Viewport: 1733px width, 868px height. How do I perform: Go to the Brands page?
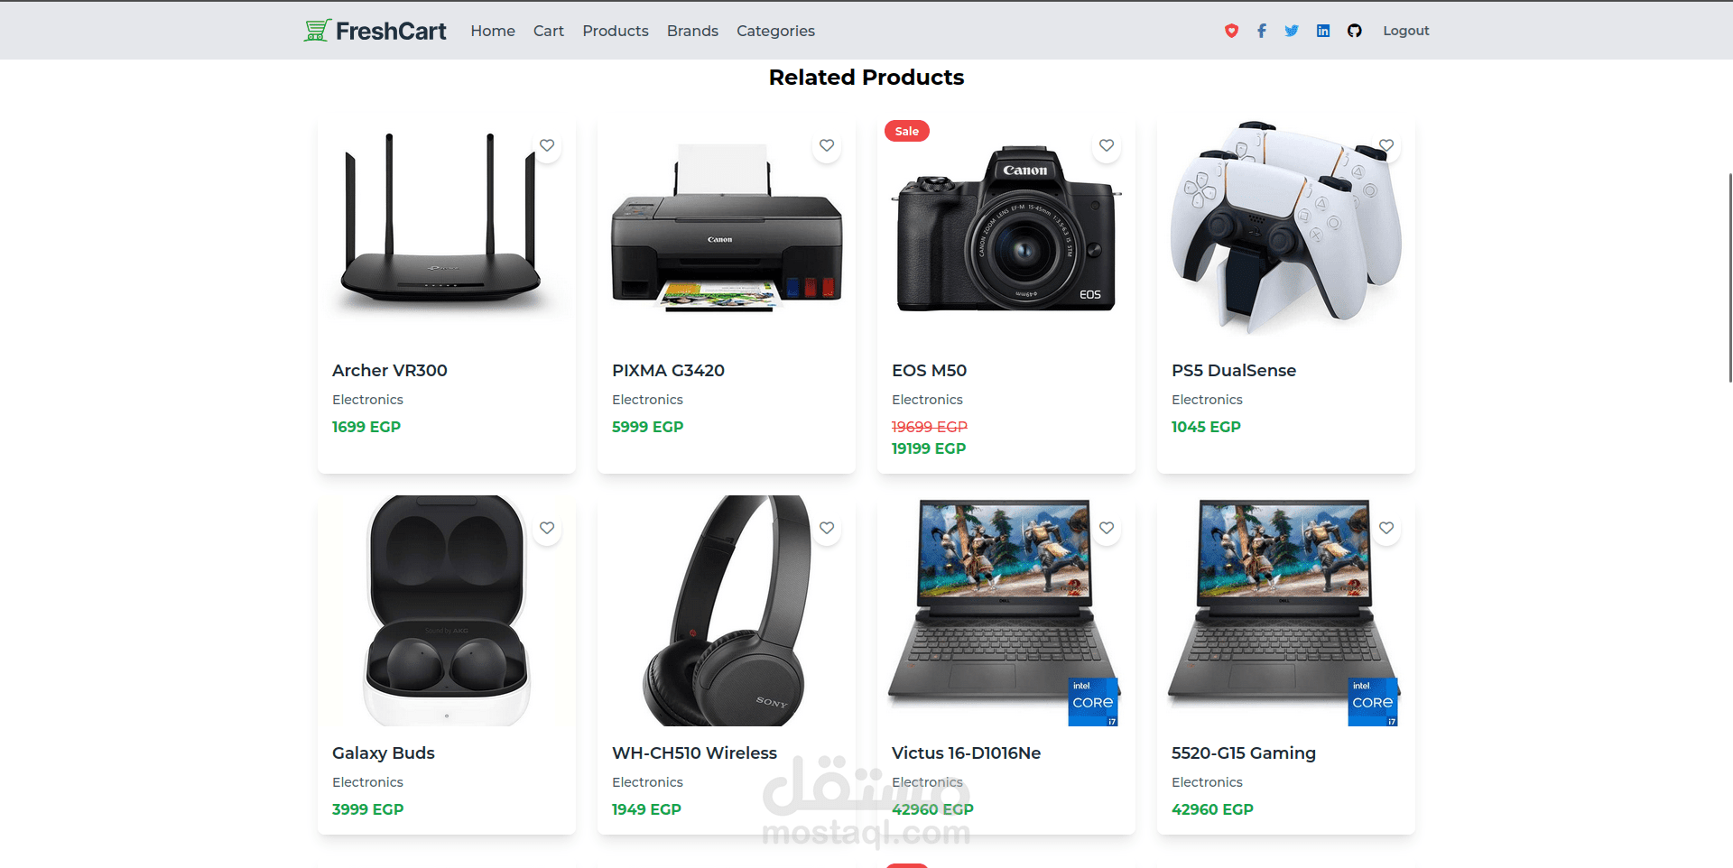(692, 31)
